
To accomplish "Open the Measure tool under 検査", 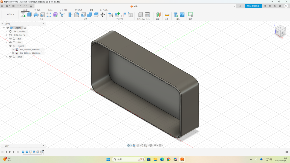I will tap(167, 15).
